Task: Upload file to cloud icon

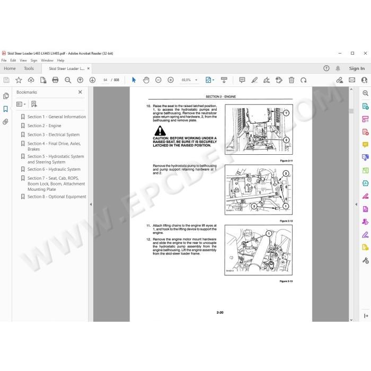Action: point(31,80)
